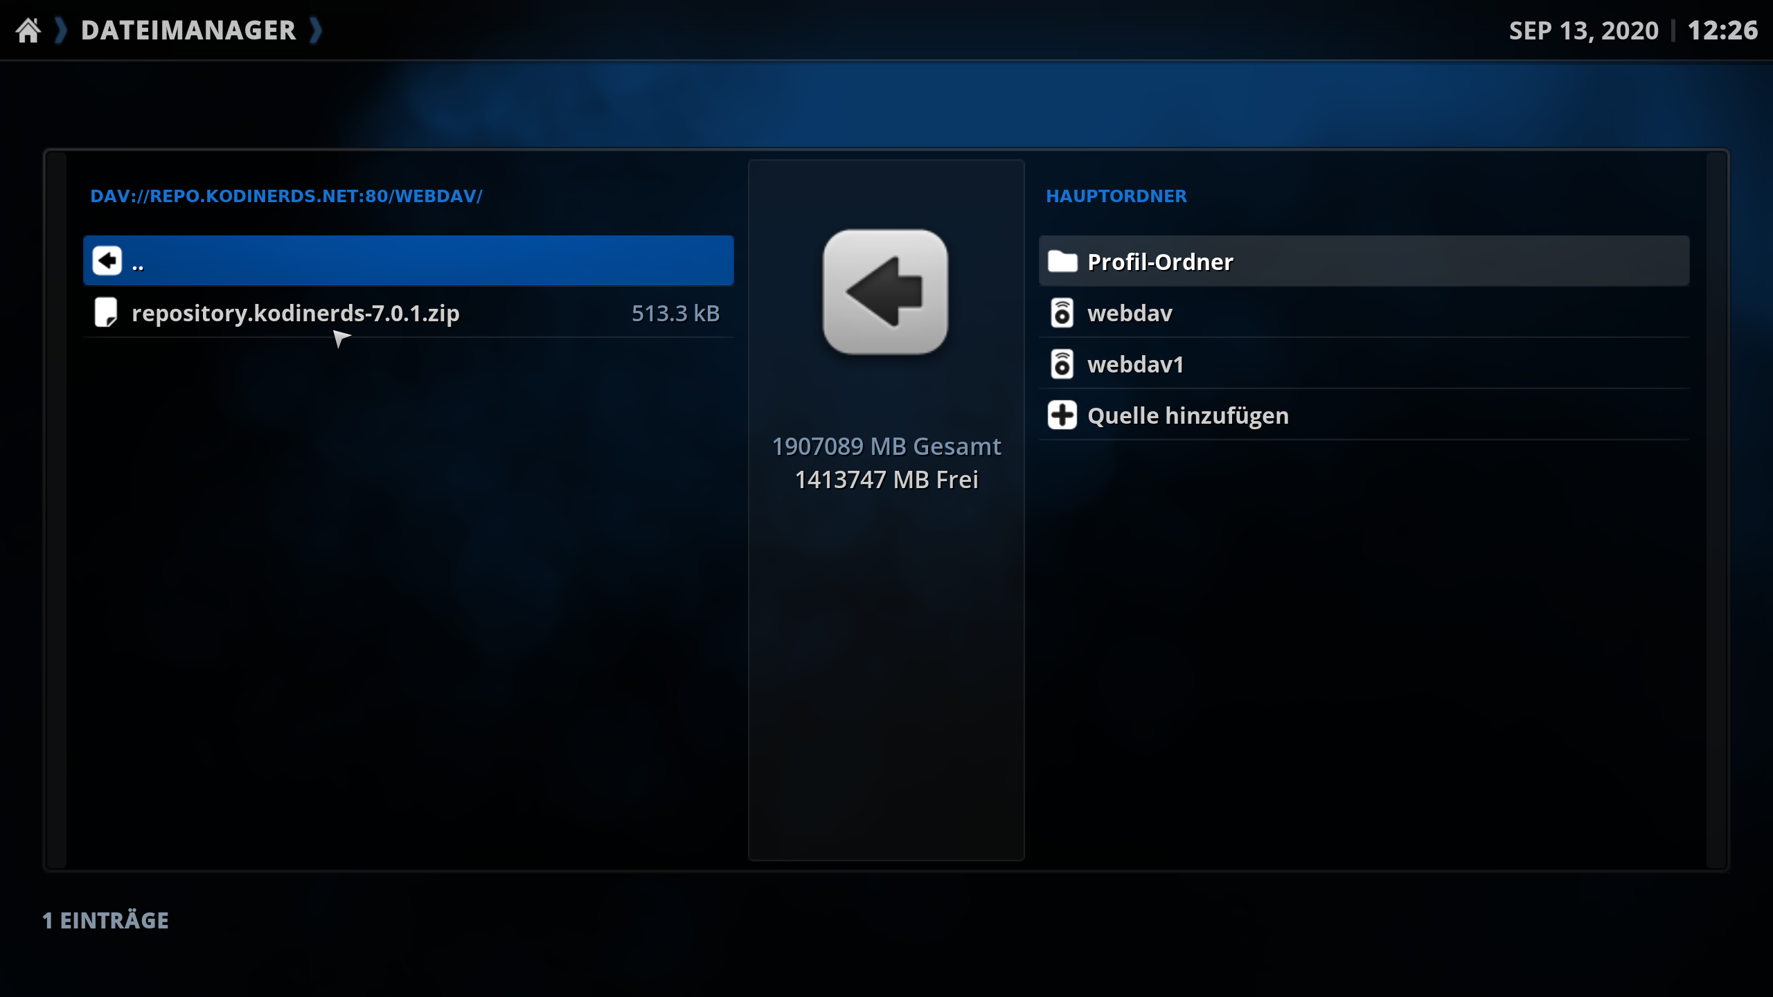Click the Sep 13, 2020 date display
Image resolution: width=1773 pixels, height=997 pixels.
click(1583, 31)
